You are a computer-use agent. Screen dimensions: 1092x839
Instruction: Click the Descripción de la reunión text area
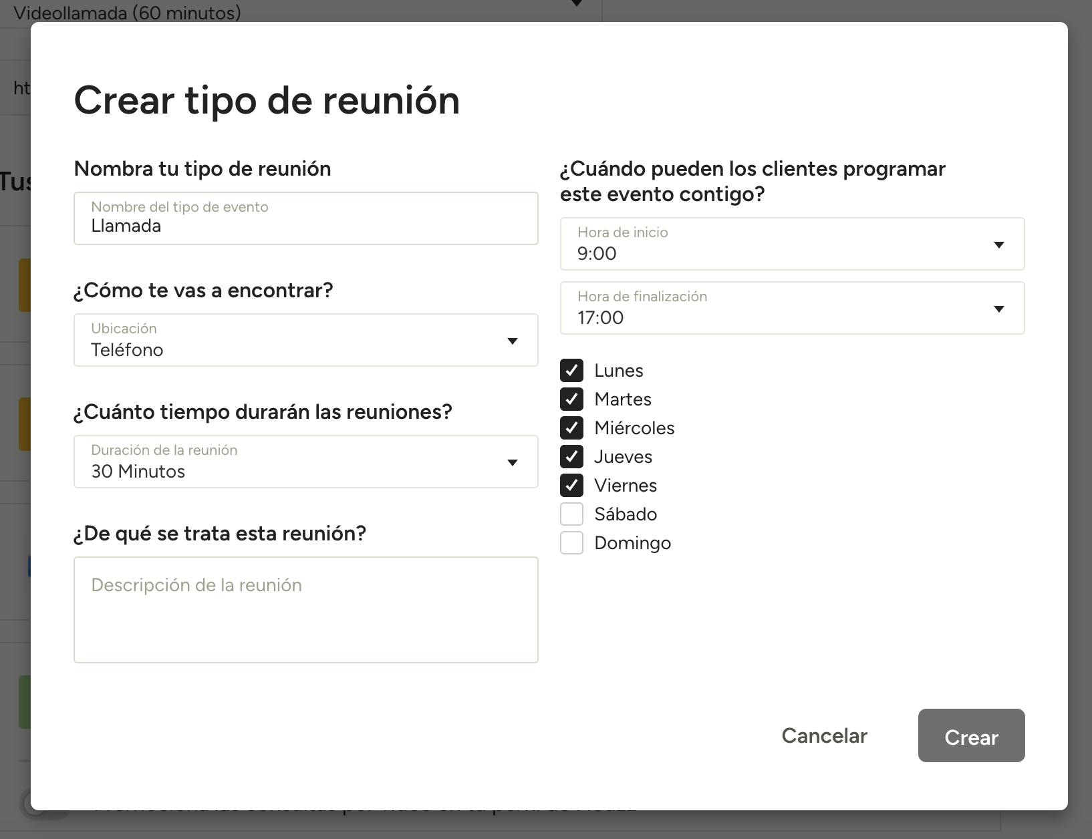click(x=305, y=610)
